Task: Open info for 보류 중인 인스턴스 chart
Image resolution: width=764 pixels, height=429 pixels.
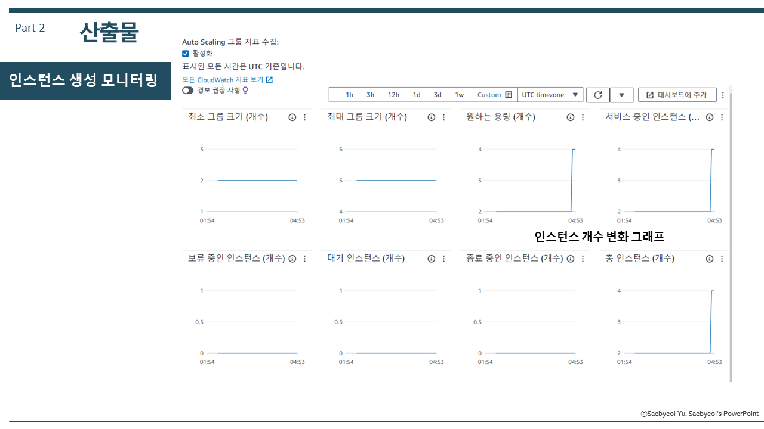Action: point(292,259)
